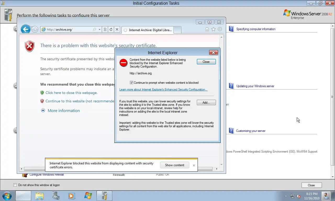Viewport: 335px width, 201px height.
Task: Expand the More information section
Action: (64, 110)
